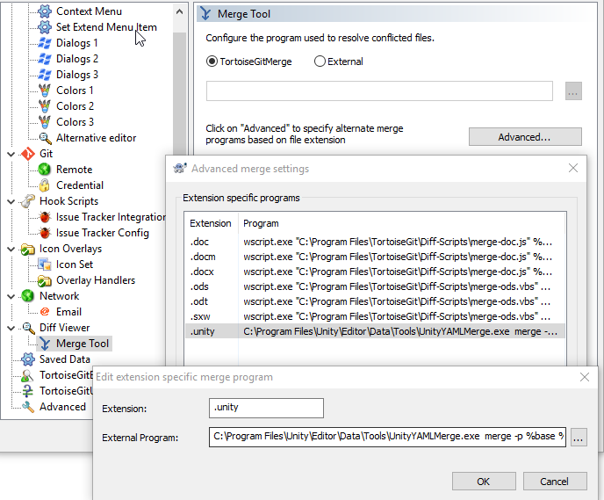Click the Diff Viewer magnifier icon
The height and width of the screenshot is (500, 604).
(x=28, y=328)
